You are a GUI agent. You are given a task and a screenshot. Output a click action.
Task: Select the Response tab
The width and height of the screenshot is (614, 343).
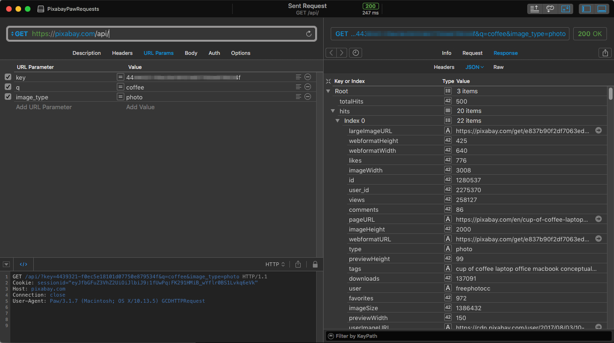click(506, 53)
